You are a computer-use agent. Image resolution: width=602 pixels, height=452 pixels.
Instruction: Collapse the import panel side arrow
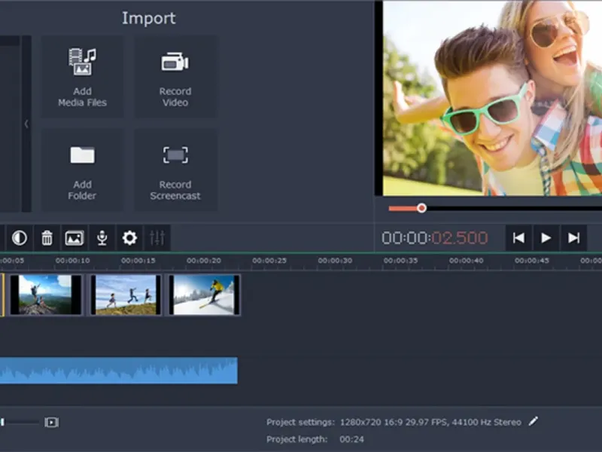click(x=26, y=124)
